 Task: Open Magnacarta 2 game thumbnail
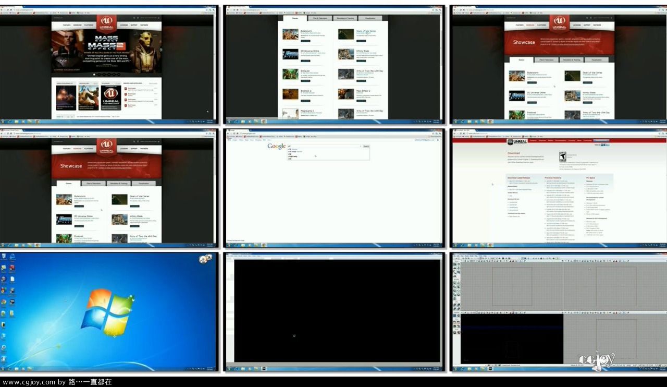290,114
